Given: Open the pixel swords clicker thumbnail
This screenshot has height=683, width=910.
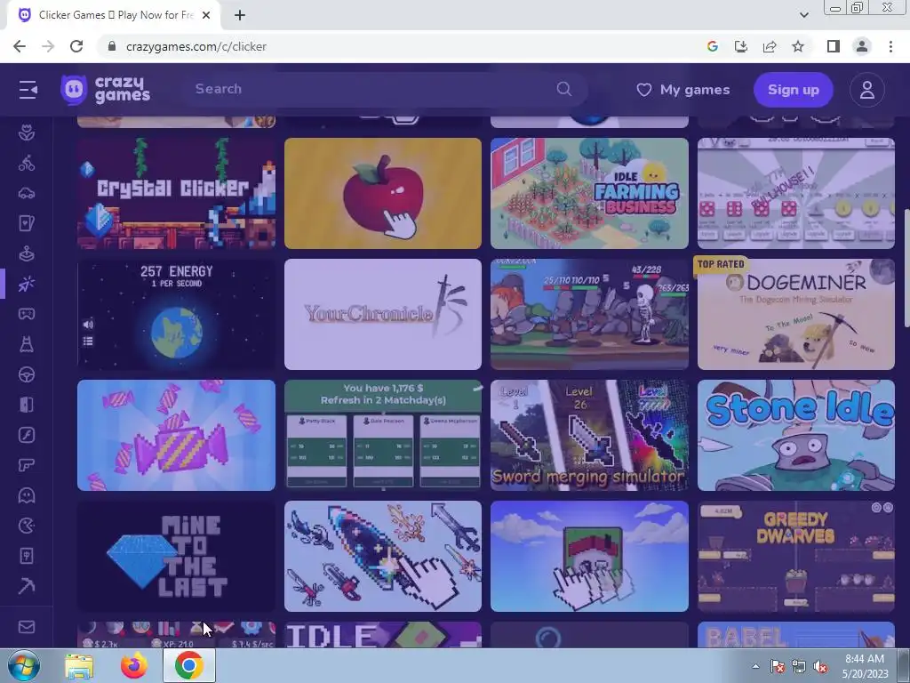Looking at the screenshot, I should click(383, 557).
